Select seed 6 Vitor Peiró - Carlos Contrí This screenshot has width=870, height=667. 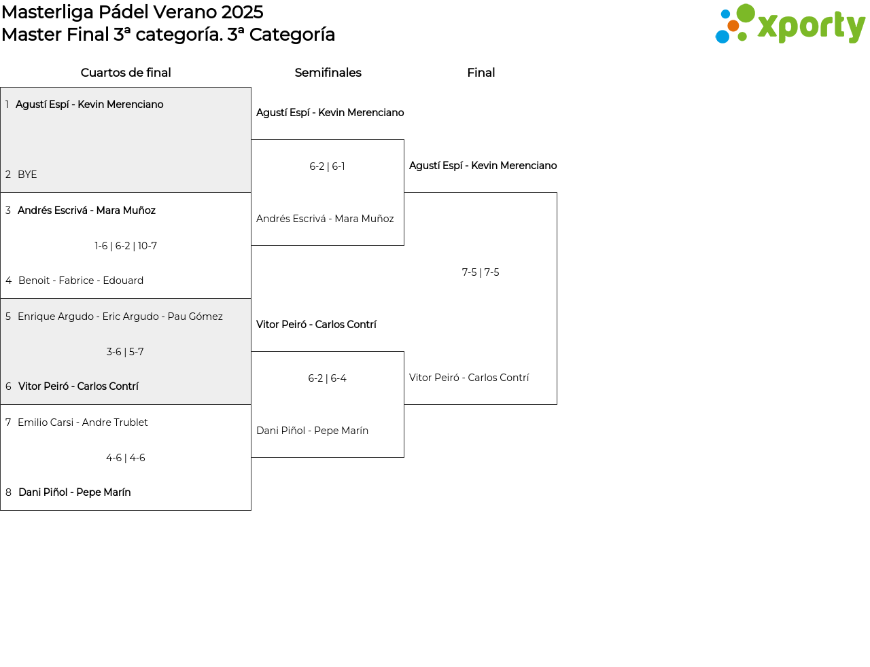[x=78, y=386]
